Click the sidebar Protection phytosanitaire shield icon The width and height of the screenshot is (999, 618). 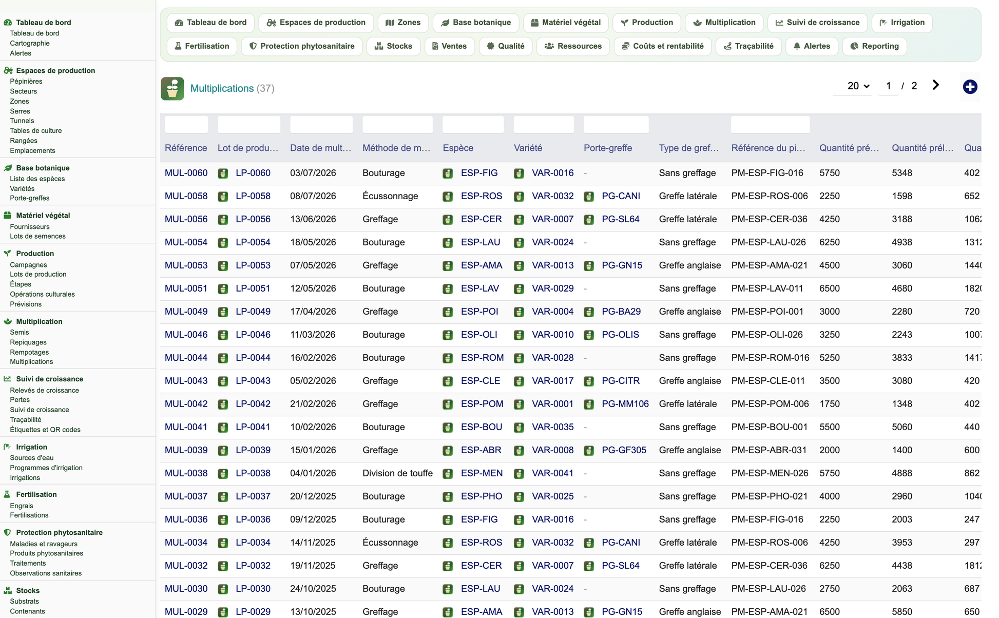pyautogui.click(x=8, y=532)
